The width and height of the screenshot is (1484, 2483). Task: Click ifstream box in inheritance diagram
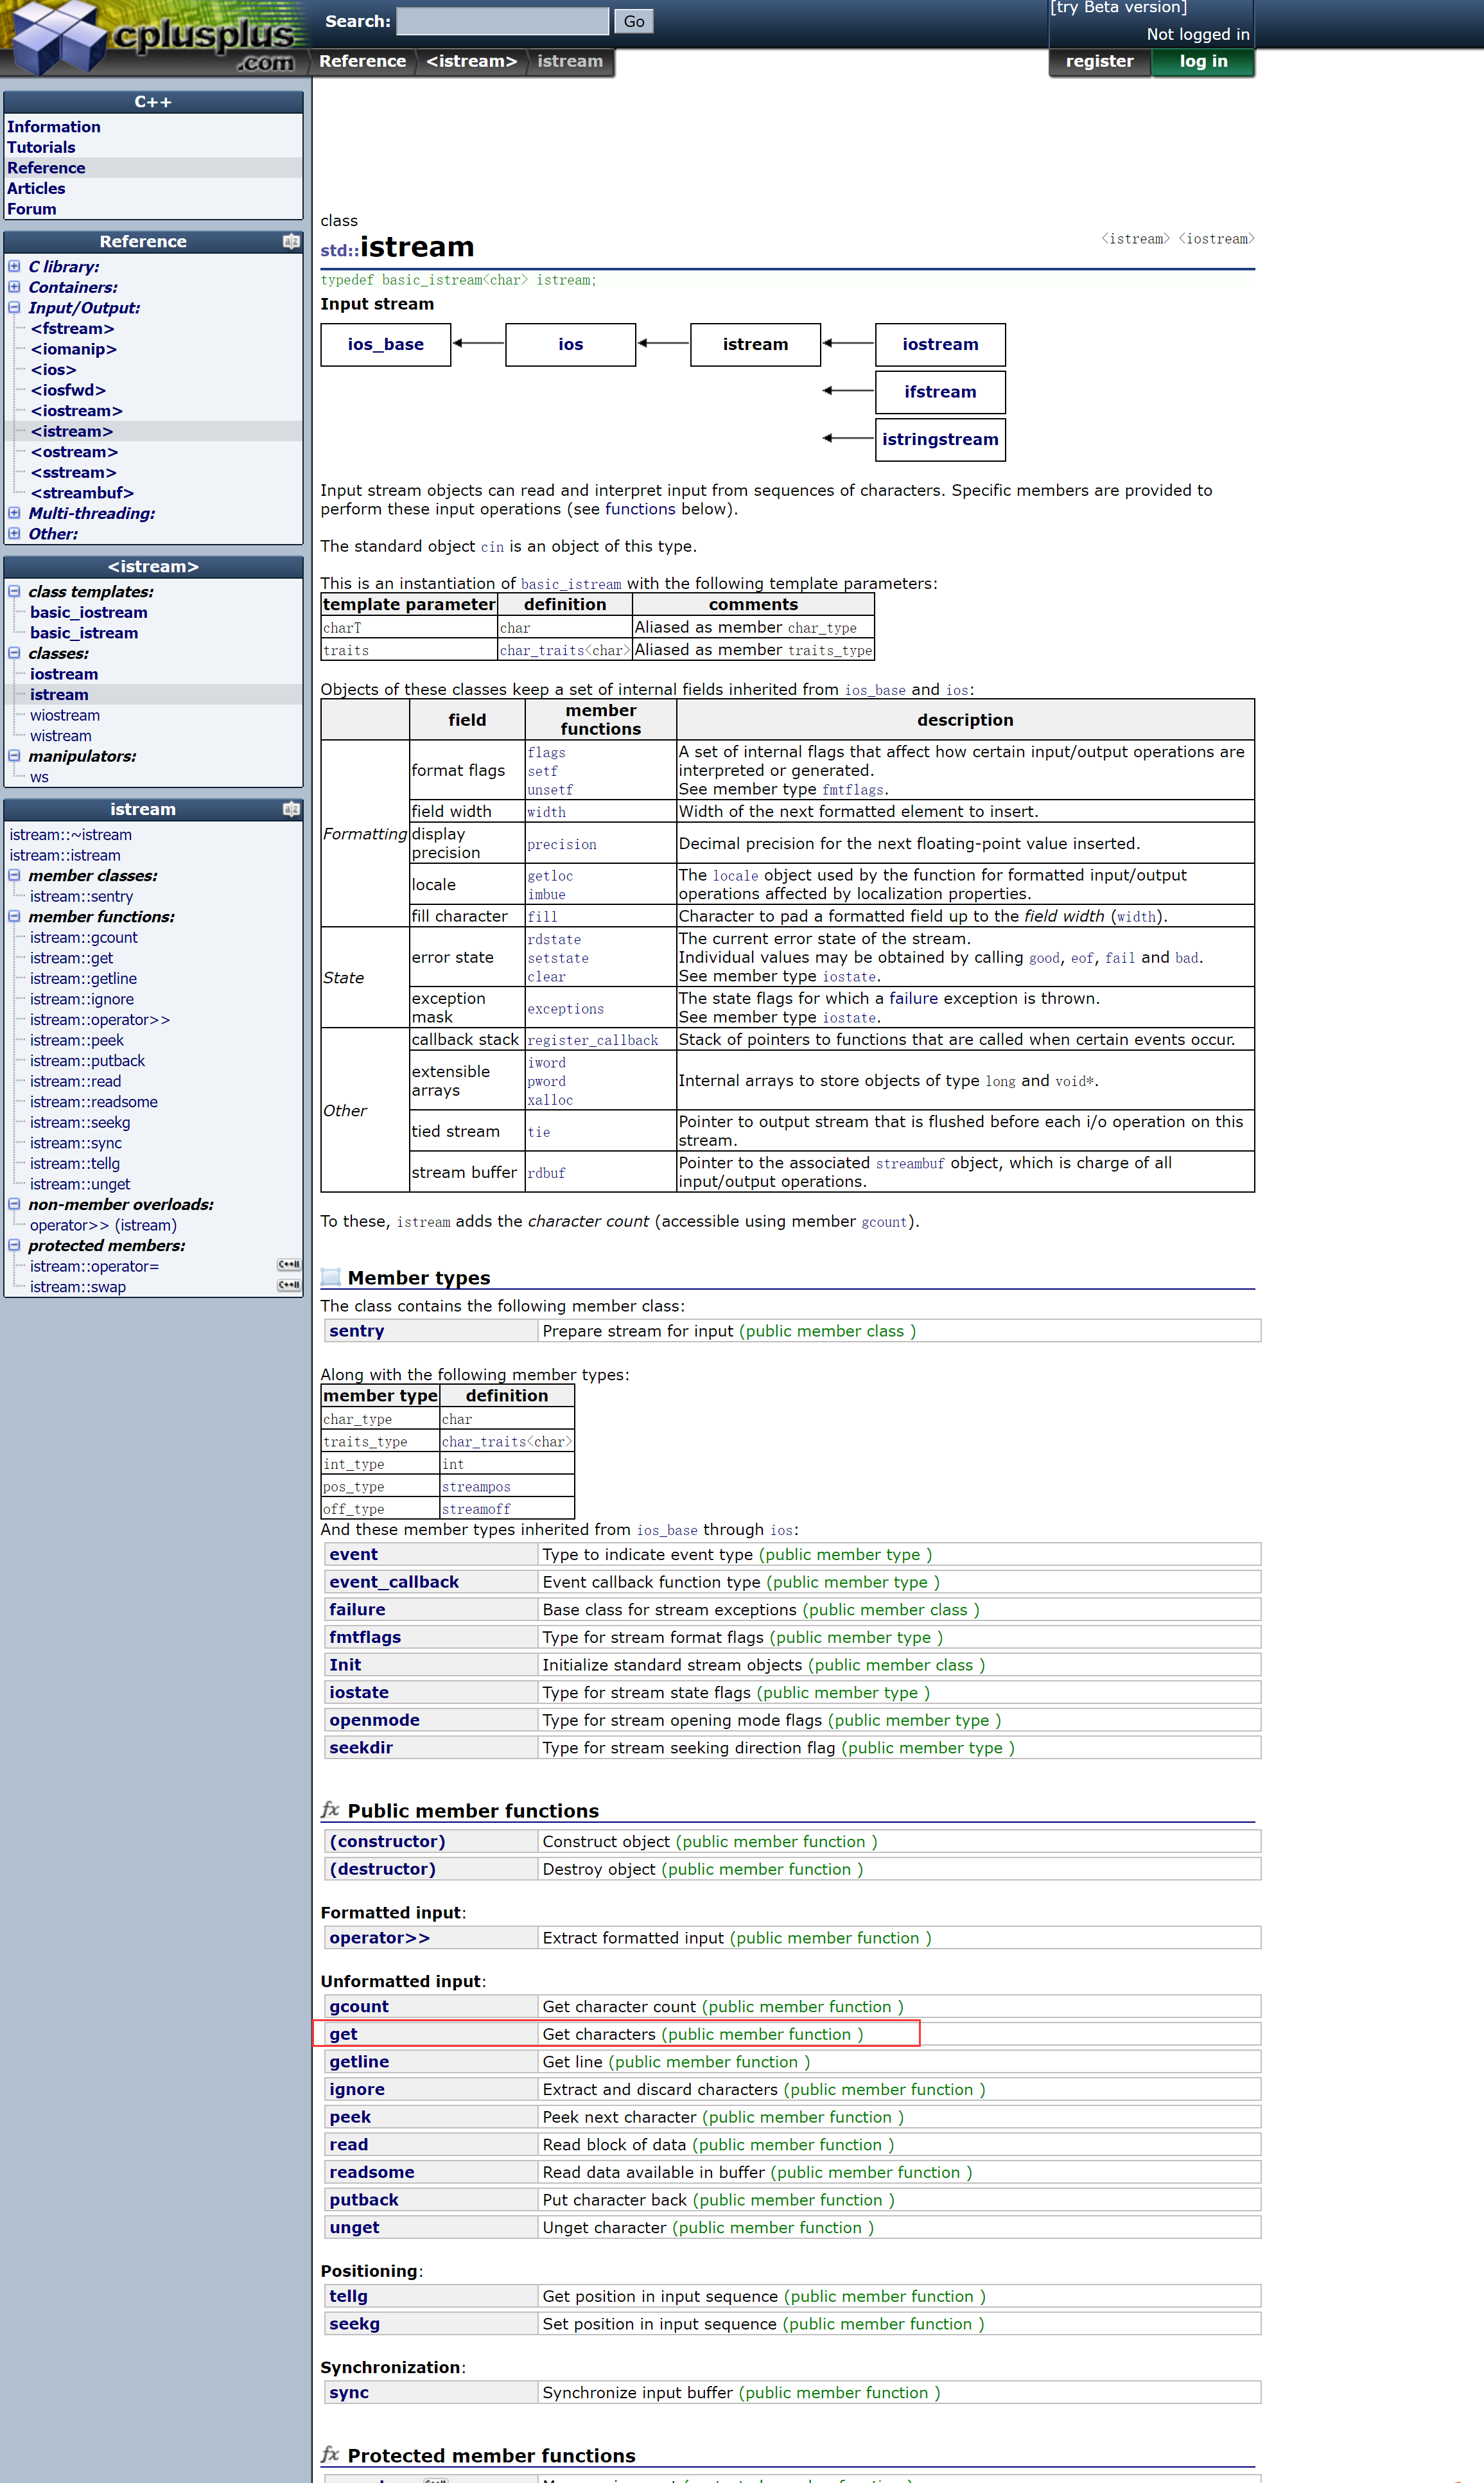coord(940,392)
